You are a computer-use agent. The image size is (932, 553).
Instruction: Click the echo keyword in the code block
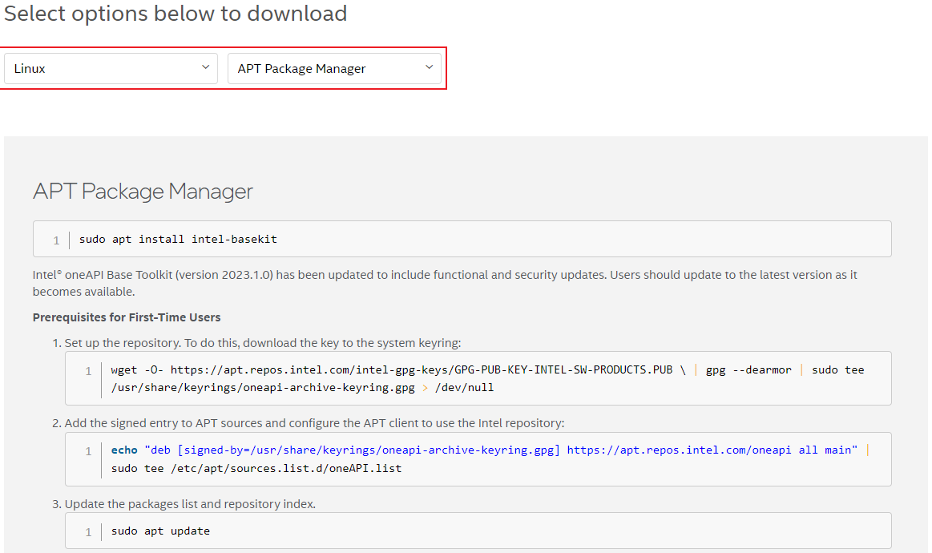pos(124,450)
